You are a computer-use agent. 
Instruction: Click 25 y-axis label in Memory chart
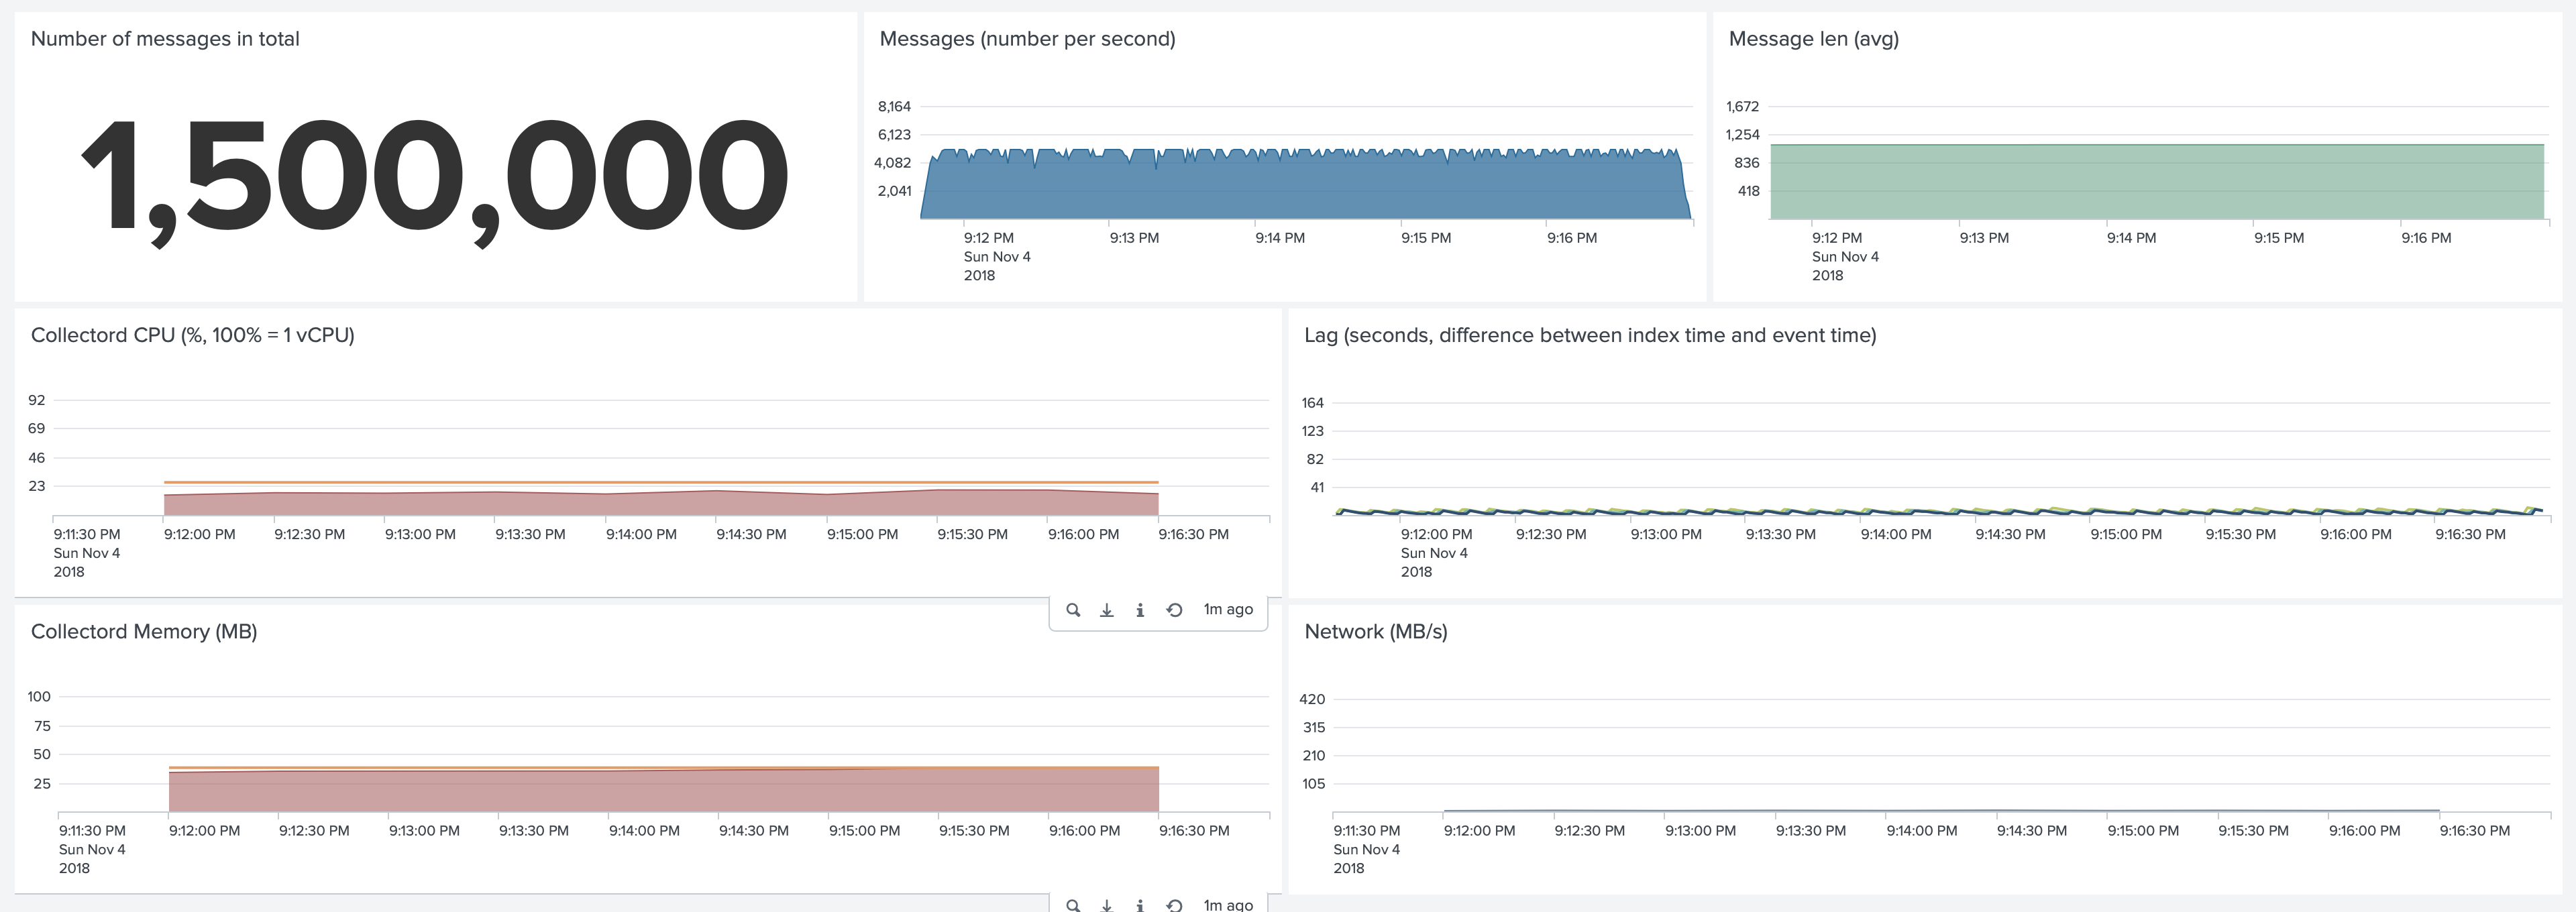pos(42,783)
